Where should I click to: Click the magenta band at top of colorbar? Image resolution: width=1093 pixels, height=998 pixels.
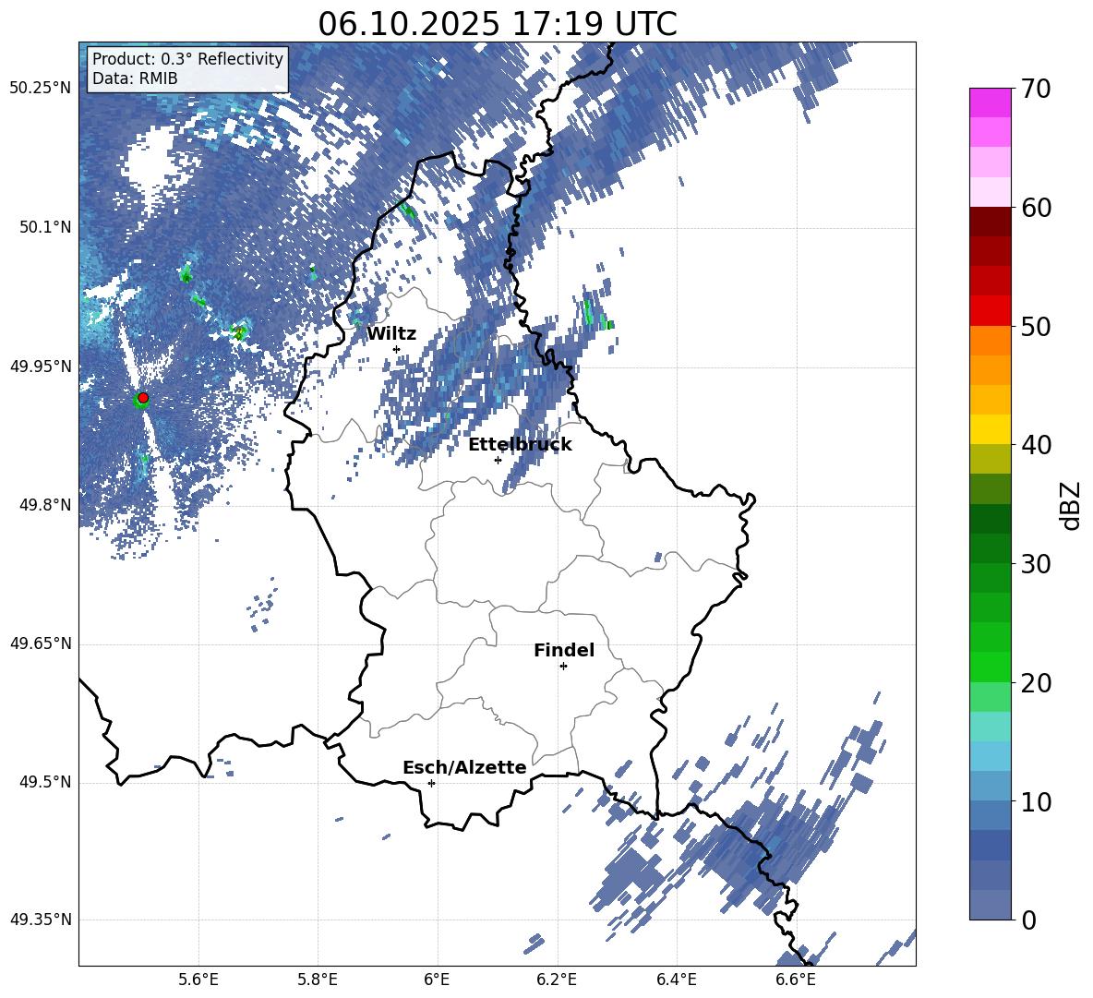tap(990, 102)
